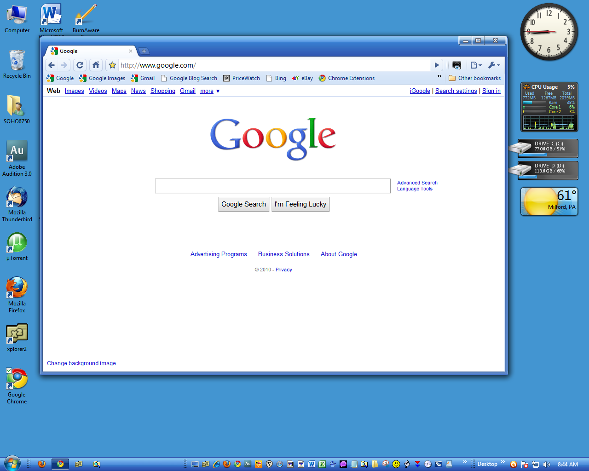The height and width of the screenshot is (471, 589).
Task: Open the Privacy link
Action: click(x=284, y=270)
